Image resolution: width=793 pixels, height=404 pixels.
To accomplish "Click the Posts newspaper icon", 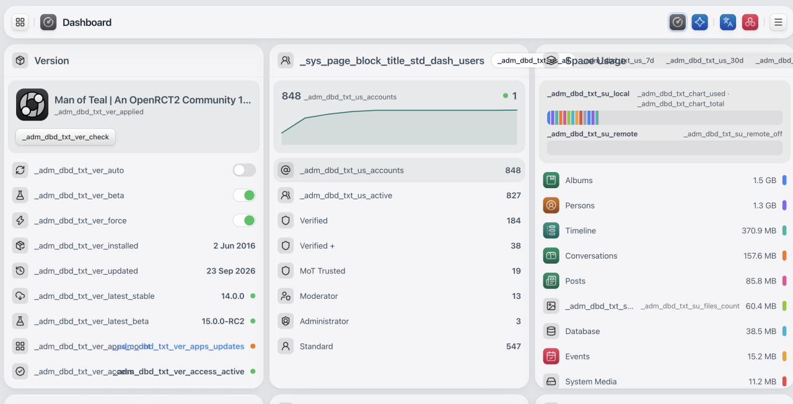I will 551,281.
